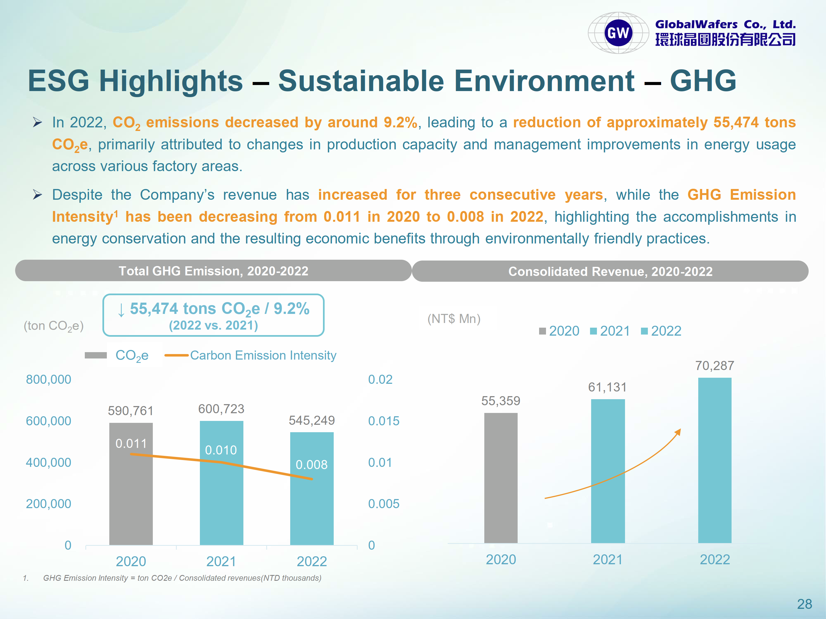Click the 'Total GHG Emission, 2020-2022' header bar
Image resolution: width=826 pixels, height=619 pixels.
(x=213, y=271)
